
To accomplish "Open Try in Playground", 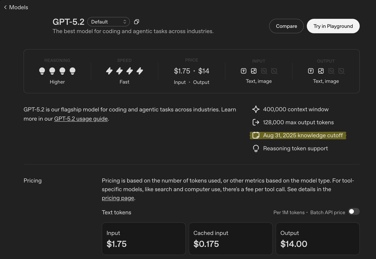I will tap(333, 26).
